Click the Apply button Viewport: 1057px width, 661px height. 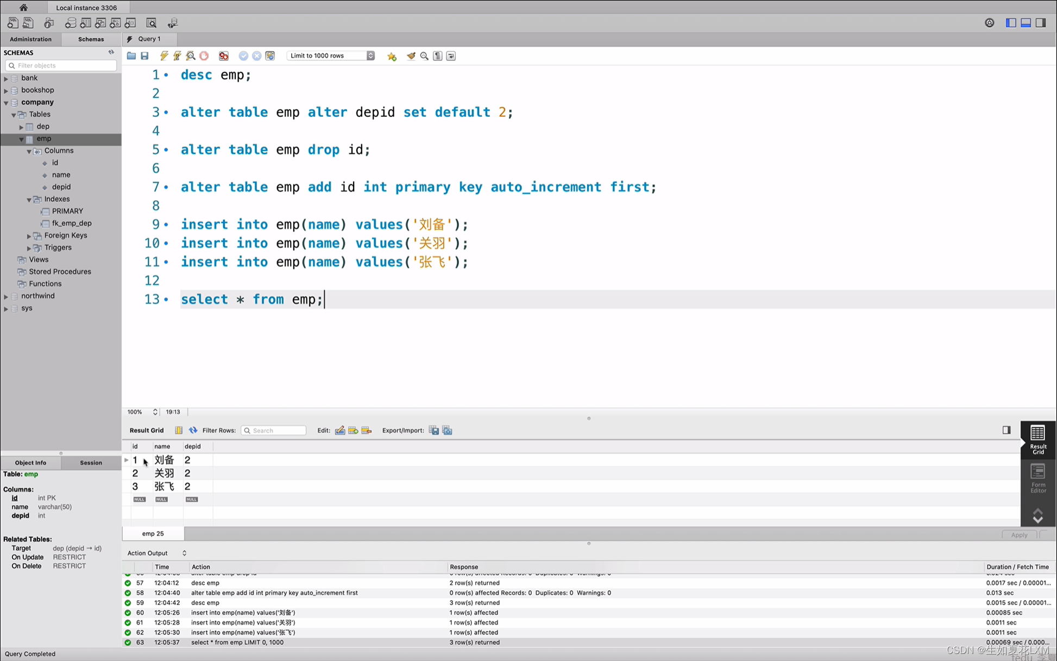pyautogui.click(x=1019, y=535)
